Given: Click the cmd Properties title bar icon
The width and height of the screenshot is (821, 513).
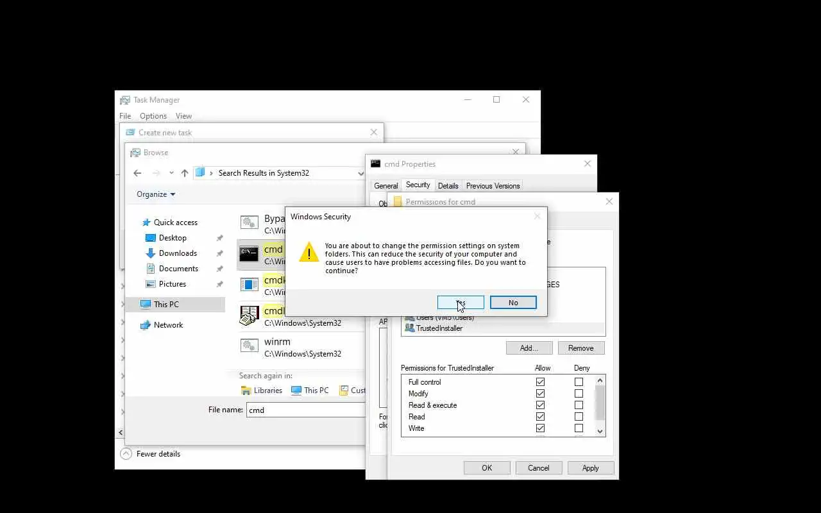Looking at the screenshot, I should 376,164.
